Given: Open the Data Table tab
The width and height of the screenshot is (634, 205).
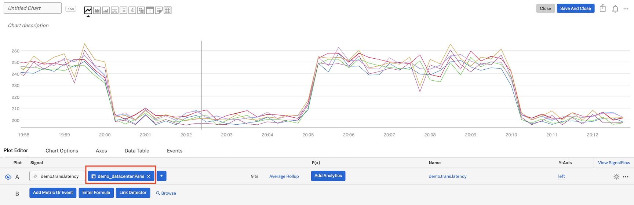Looking at the screenshot, I should click(x=137, y=151).
